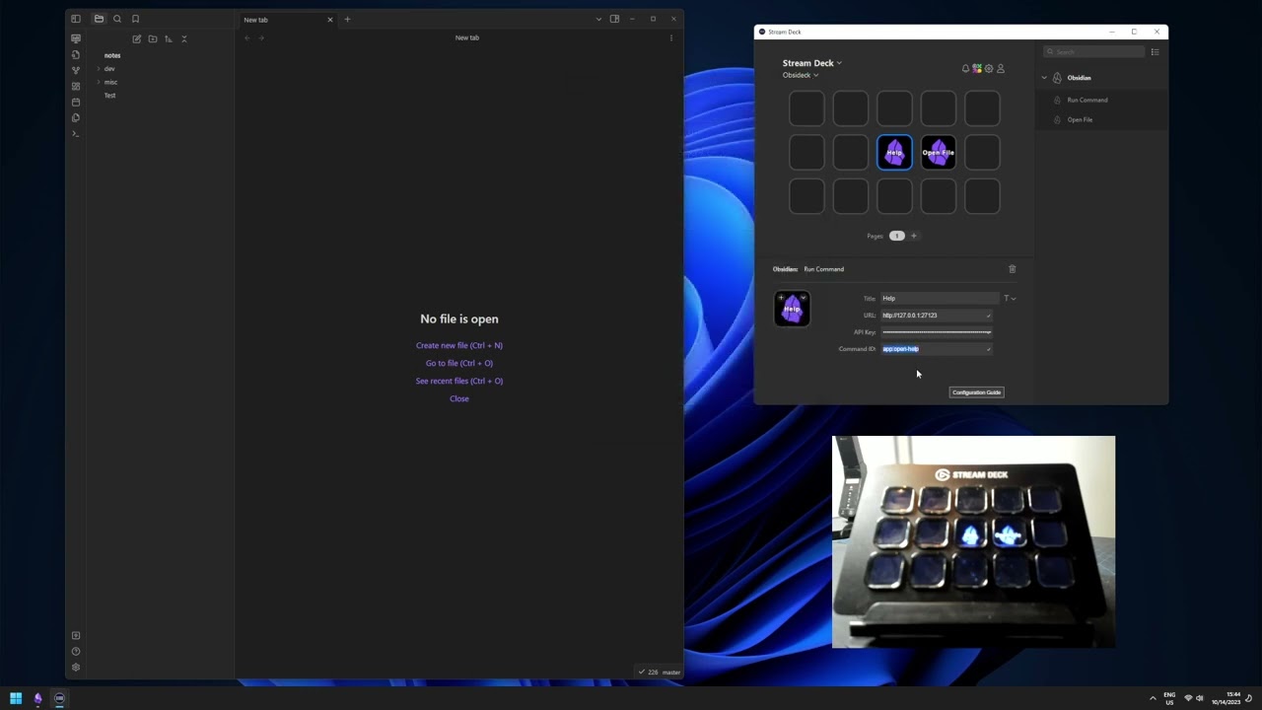Image resolution: width=1262 pixels, height=710 pixels.
Task: Open the three-dot more options menu in Obsidian
Action: tap(671, 38)
